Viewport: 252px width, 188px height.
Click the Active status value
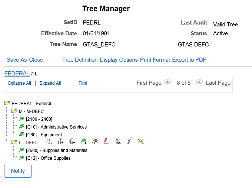click(x=220, y=33)
